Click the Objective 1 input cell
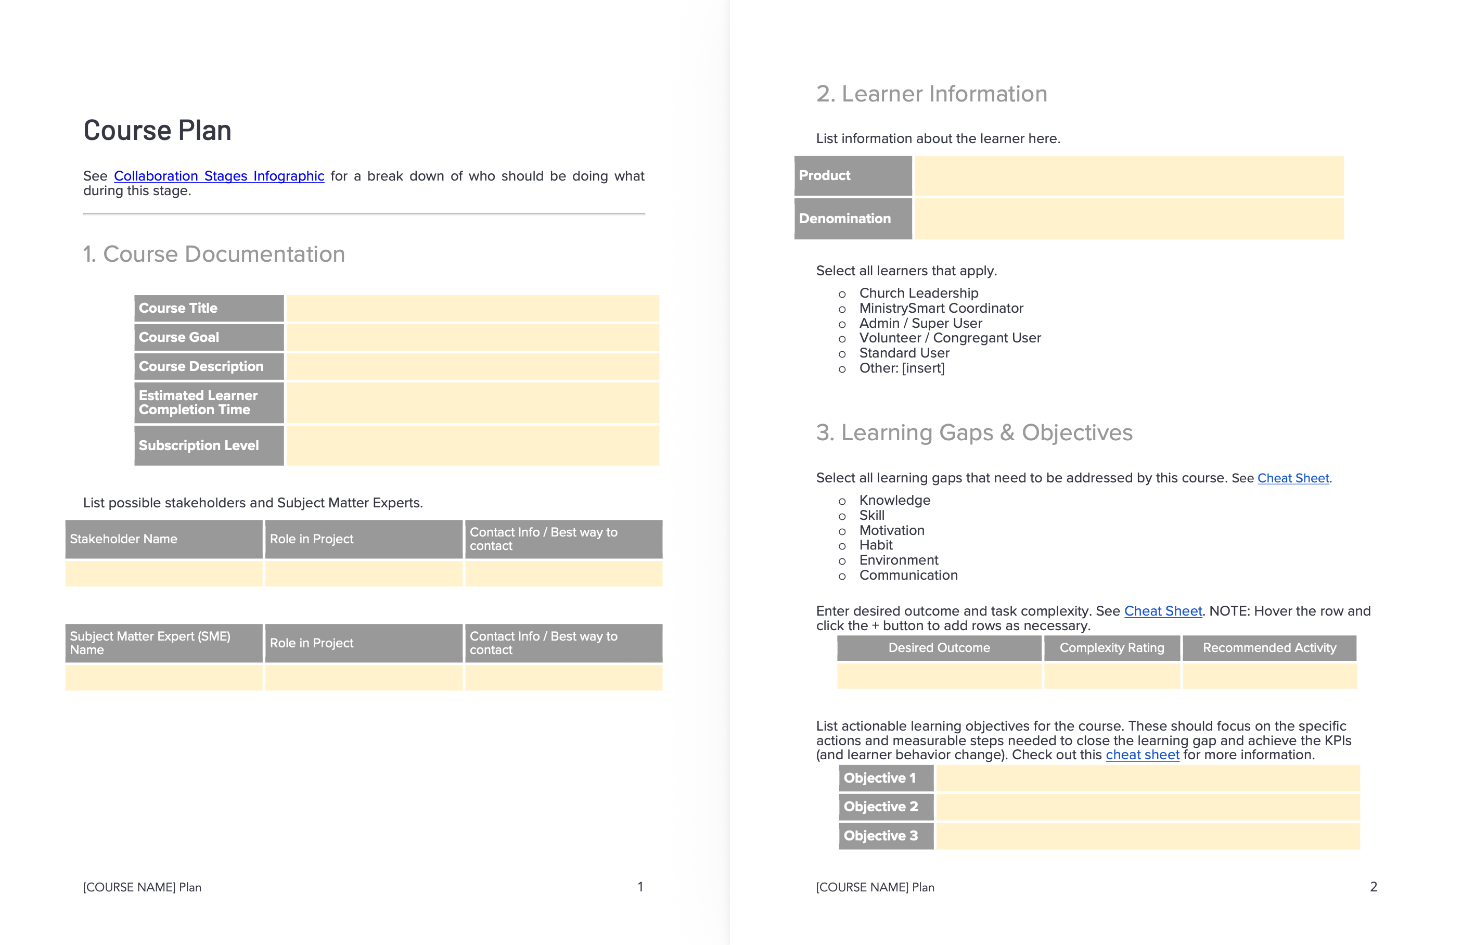Image resolution: width=1462 pixels, height=945 pixels. click(x=1148, y=778)
